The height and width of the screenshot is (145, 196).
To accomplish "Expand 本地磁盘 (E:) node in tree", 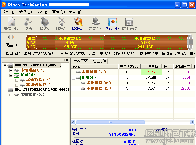I will pos(17,85).
